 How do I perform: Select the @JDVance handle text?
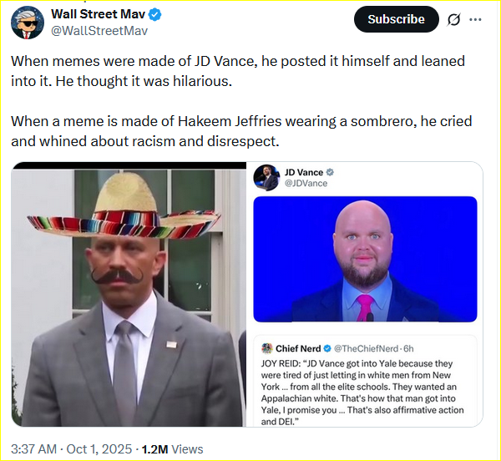pos(306,183)
